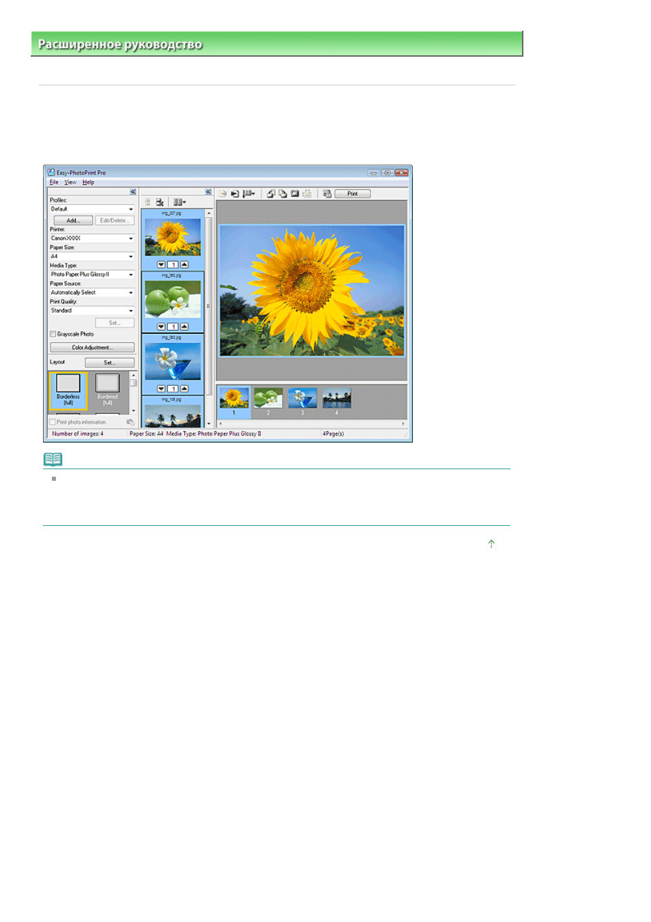The height and width of the screenshot is (922, 651).
Task: Click the green book note icon
Action: tap(53, 459)
